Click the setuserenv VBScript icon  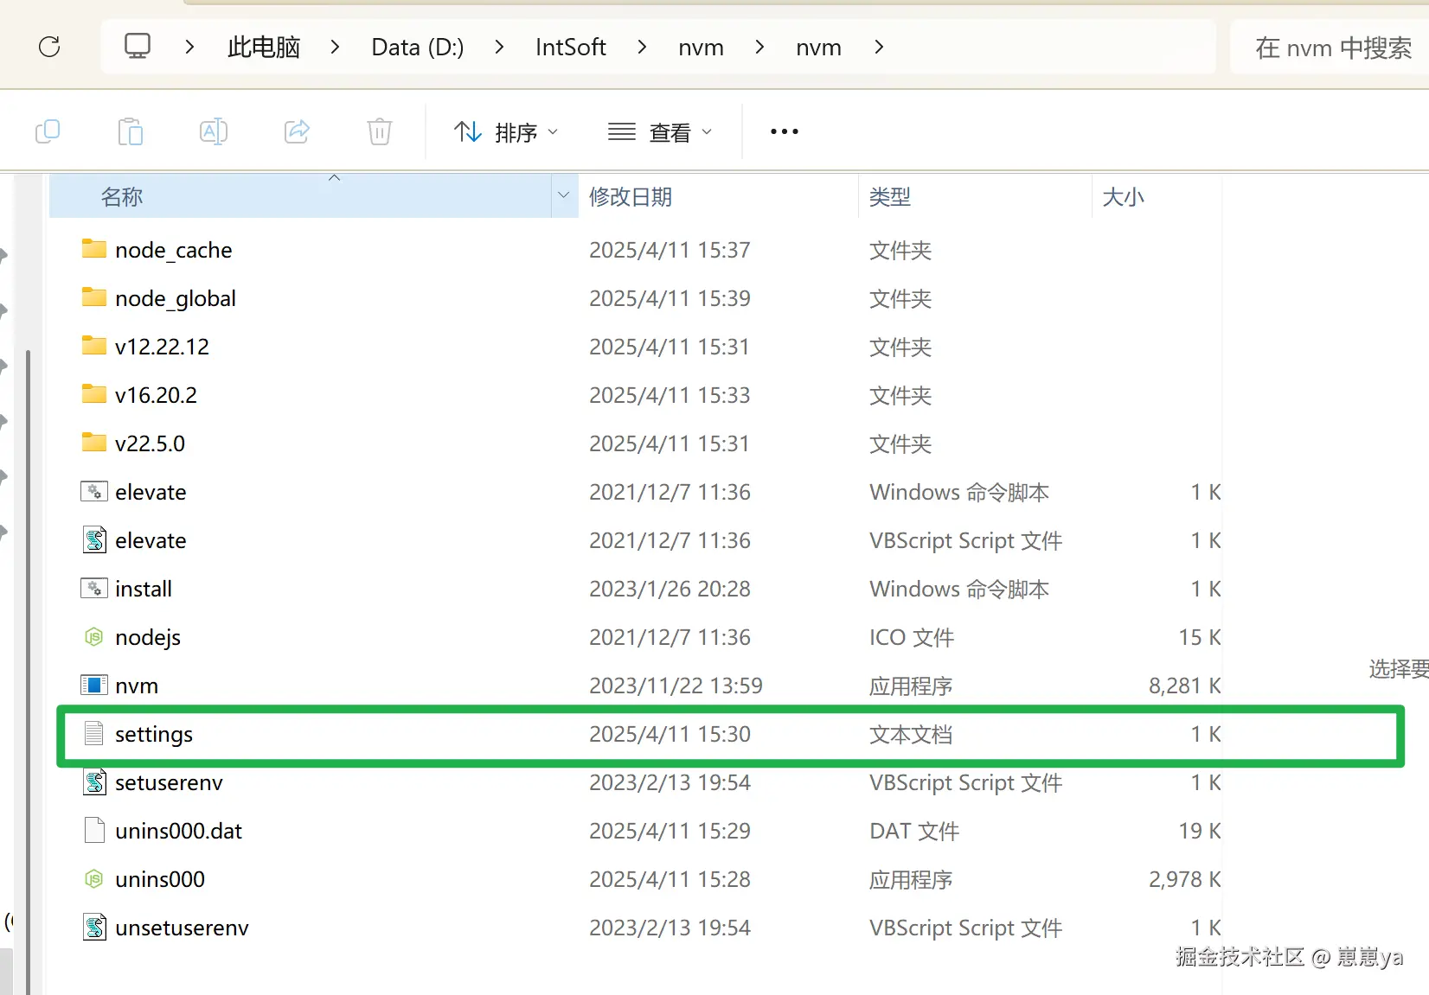point(94,781)
